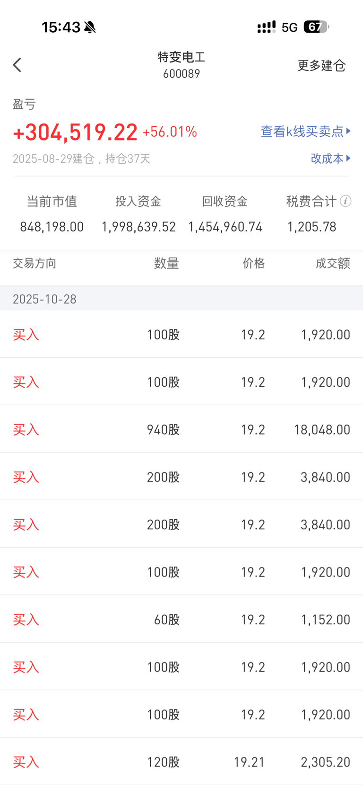This screenshot has height=790, width=363.
Task: Tap the +304,519.22 profit figure
Action: (x=75, y=132)
